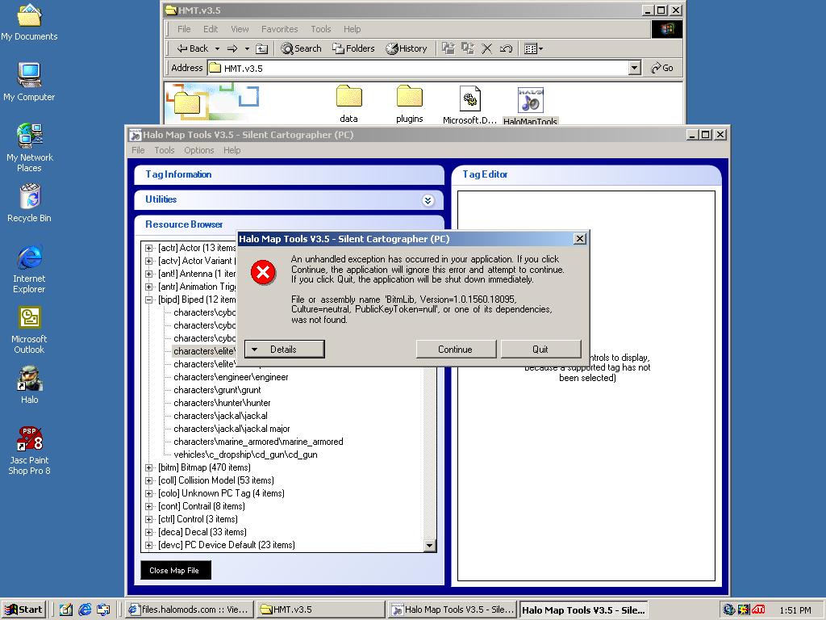Switch to HMT.v3.5 taskbar button
Viewport: 826px width, 620px height.
tap(321, 610)
